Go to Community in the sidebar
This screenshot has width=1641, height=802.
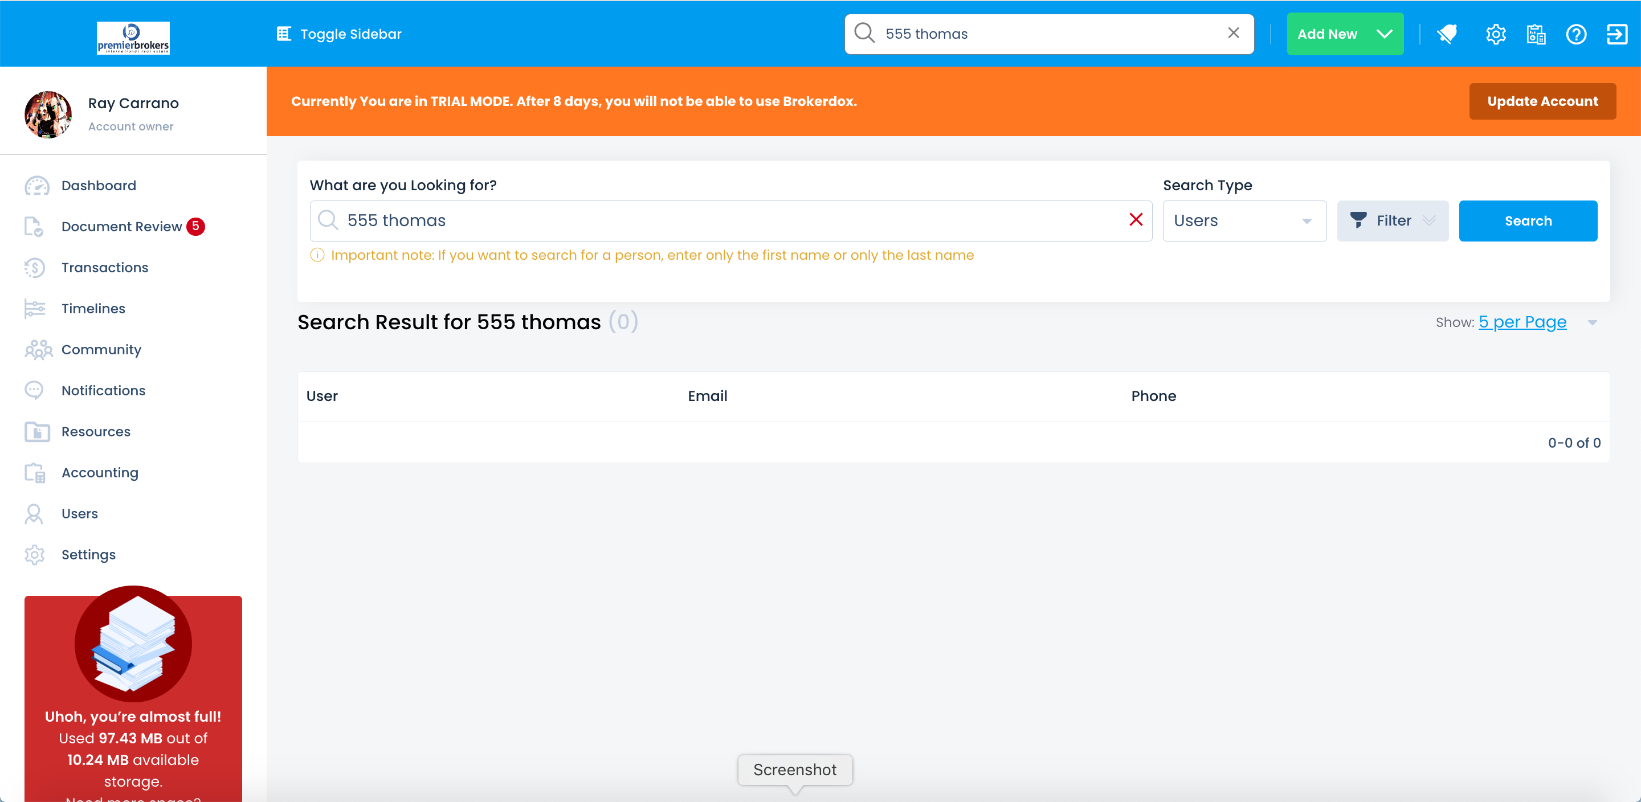101,349
